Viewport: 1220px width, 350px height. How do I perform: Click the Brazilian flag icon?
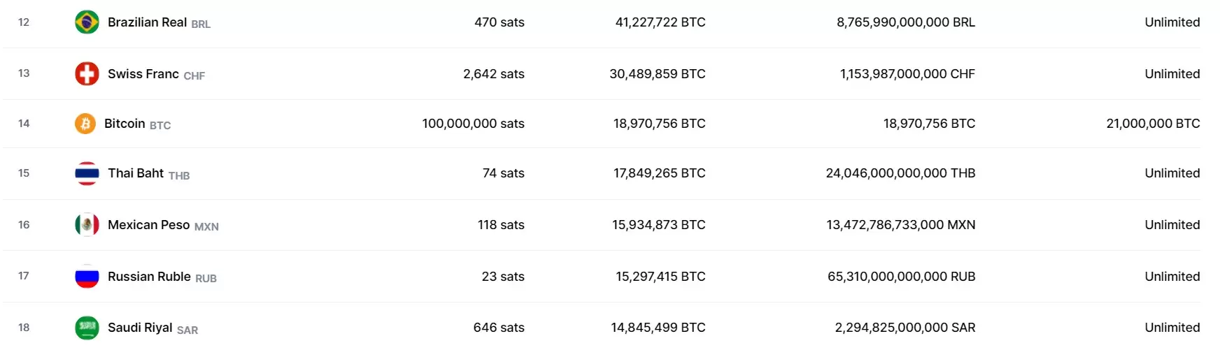tap(87, 22)
